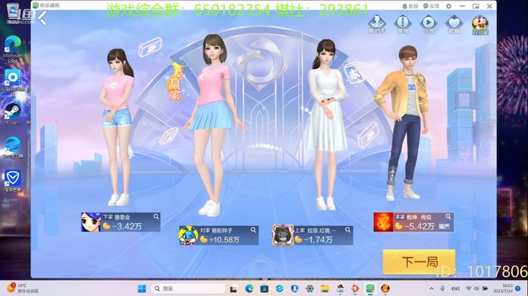Click the 大赢家 big winner badge
The height and width of the screenshot is (296, 528).
point(175,82)
